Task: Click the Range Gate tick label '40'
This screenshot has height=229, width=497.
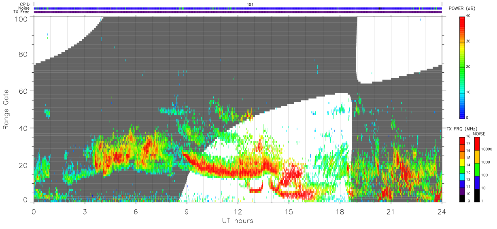Action: tap(23, 128)
